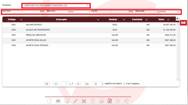Click the value $462,574.00
This screenshot has height=105, width=188.
pos(170,35)
